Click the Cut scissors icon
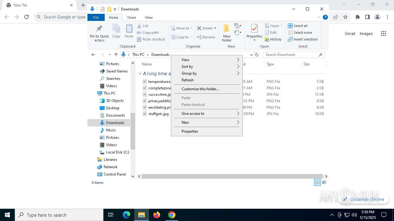The width and height of the screenshot is (394, 221). pos(139,26)
